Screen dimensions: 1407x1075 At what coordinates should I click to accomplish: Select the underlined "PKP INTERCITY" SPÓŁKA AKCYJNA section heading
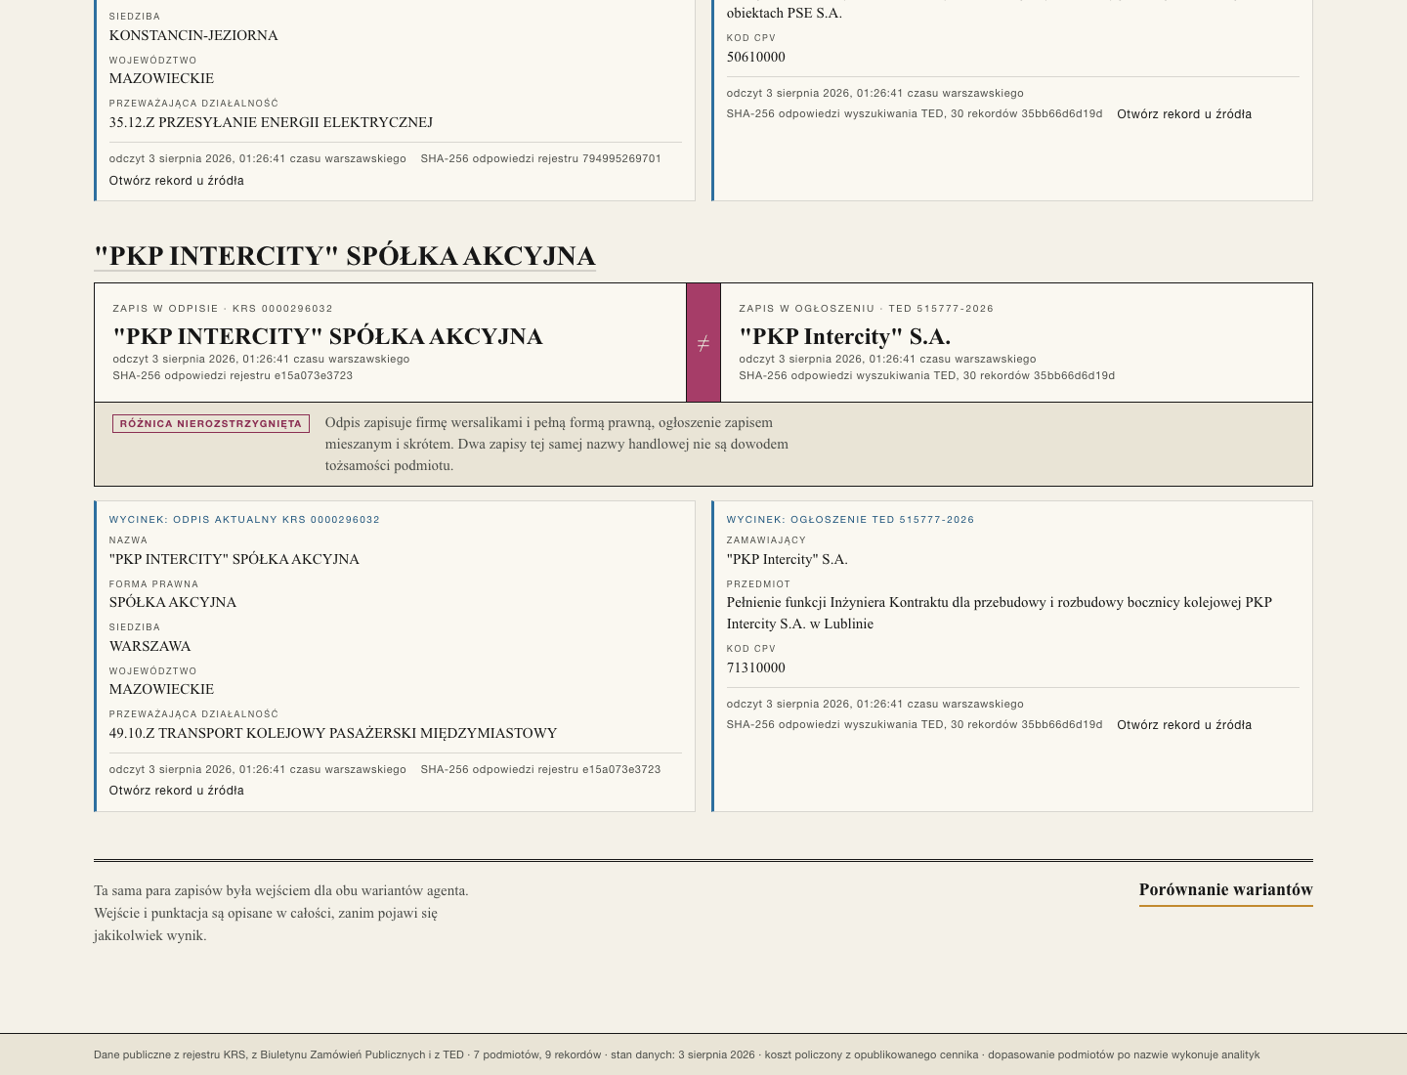[345, 256]
